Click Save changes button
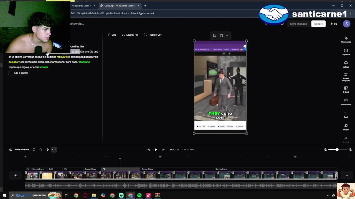Viewport: 355px width, 199px height. pyautogui.click(x=298, y=24)
